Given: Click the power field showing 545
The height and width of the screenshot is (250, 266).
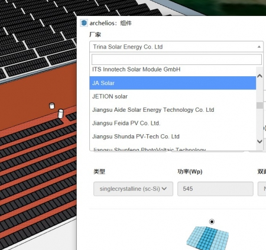Looking at the screenshot, I should (x=215, y=189).
